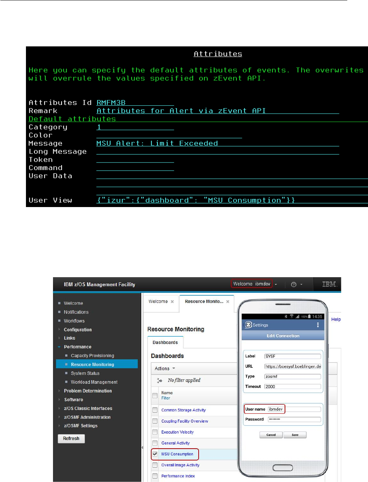
Task: Open System Status under Performance
Action: (85, 373)
